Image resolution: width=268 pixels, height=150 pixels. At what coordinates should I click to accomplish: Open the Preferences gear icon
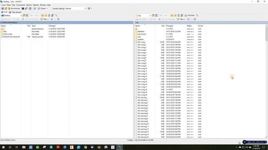click(x=35, y=8)
